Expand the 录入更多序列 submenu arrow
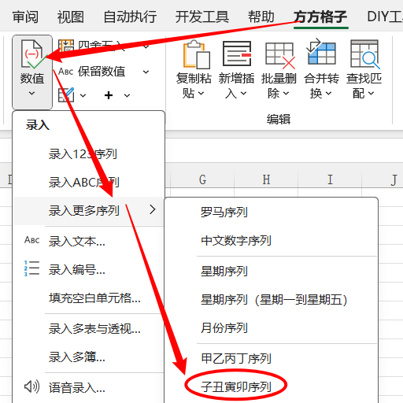 point(153,209)
